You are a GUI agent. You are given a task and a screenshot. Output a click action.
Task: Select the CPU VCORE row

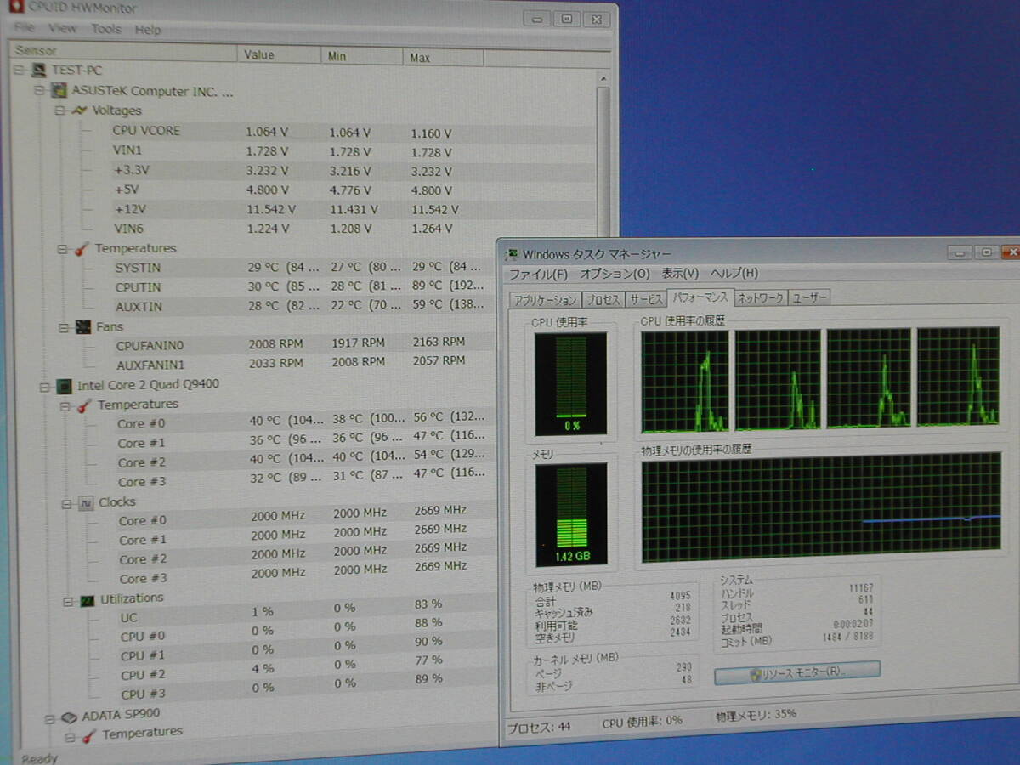[146, 131]
